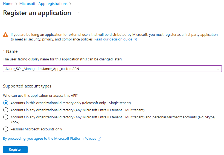The width and height of the screenshot is (224, 155).
Task: Click the orange warning triangle icon
Action: (5, 35)
